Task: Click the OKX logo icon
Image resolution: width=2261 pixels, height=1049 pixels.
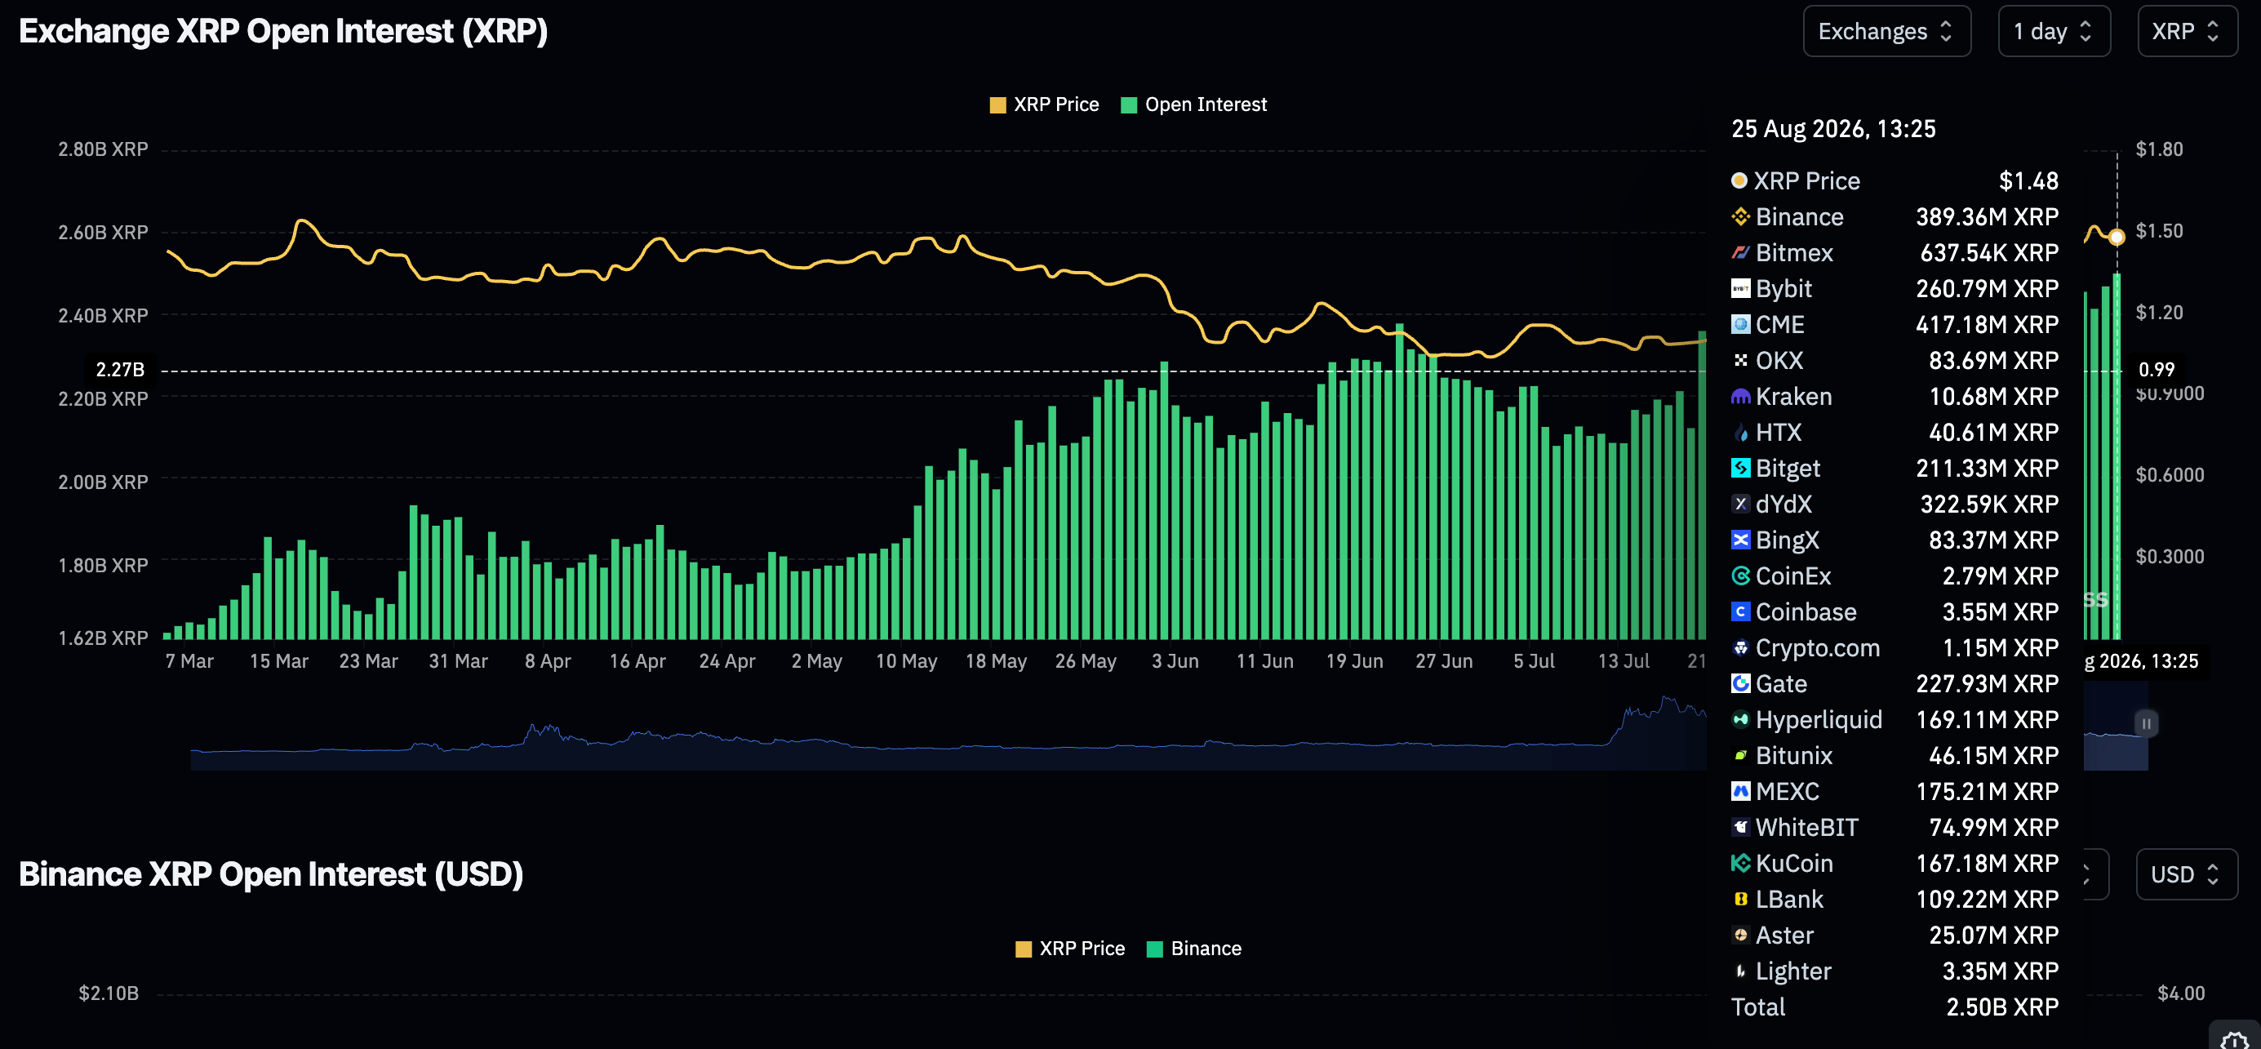Action: (1739, 361)
